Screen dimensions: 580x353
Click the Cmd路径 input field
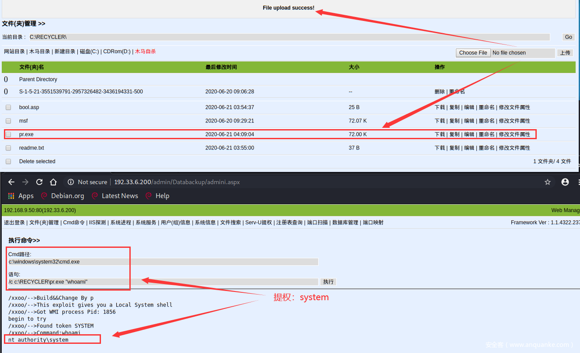(163, 262)
